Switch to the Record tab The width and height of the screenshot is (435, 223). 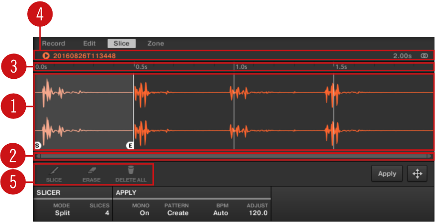pos(54,43)
